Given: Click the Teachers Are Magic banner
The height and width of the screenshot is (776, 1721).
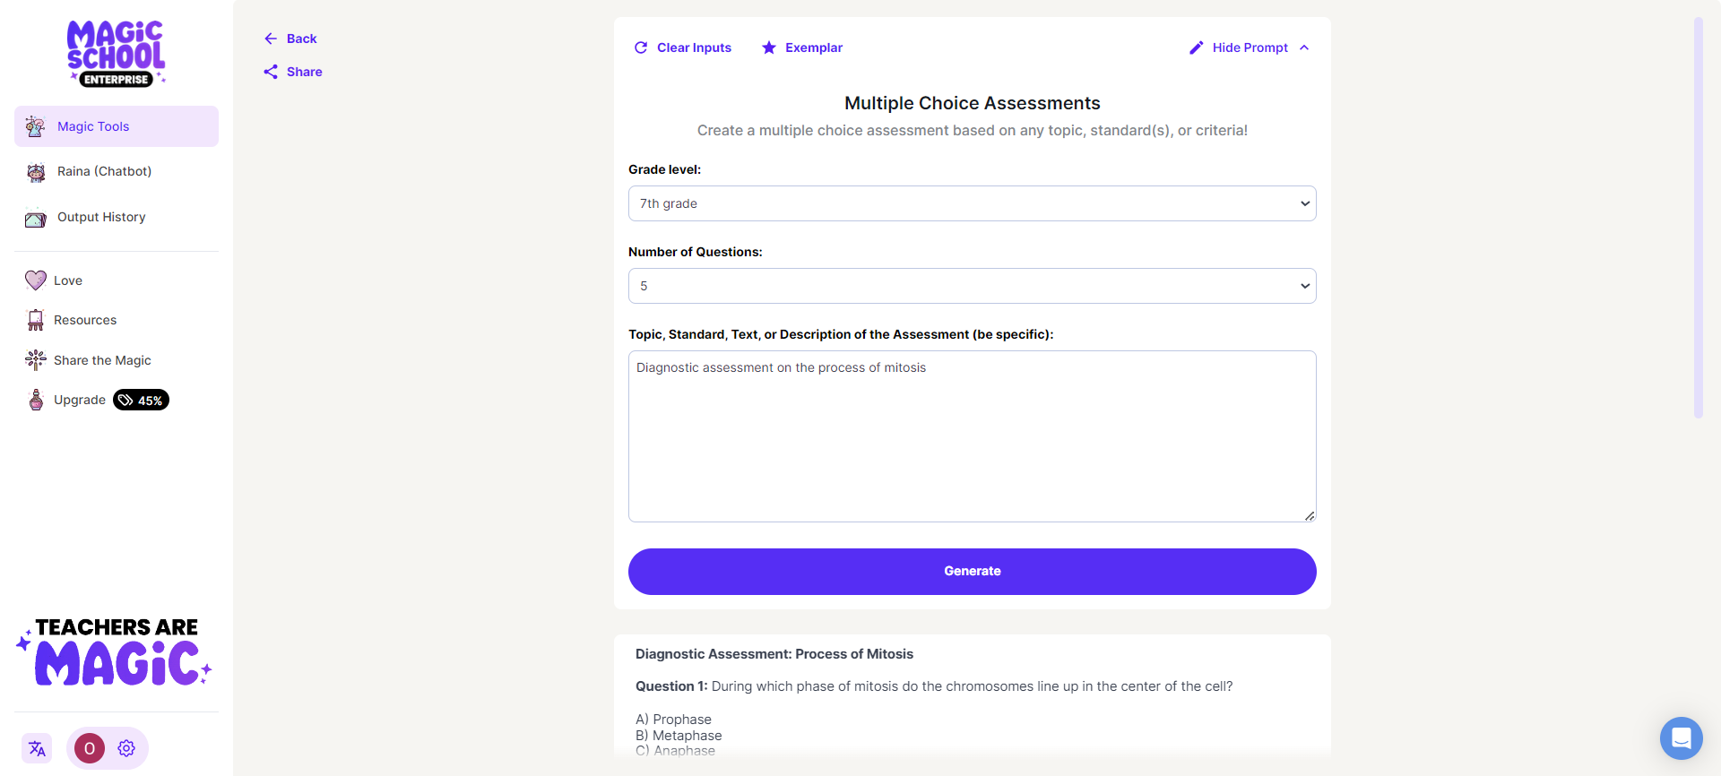Looking at the screenshot, I should click(x=115, y=652).
